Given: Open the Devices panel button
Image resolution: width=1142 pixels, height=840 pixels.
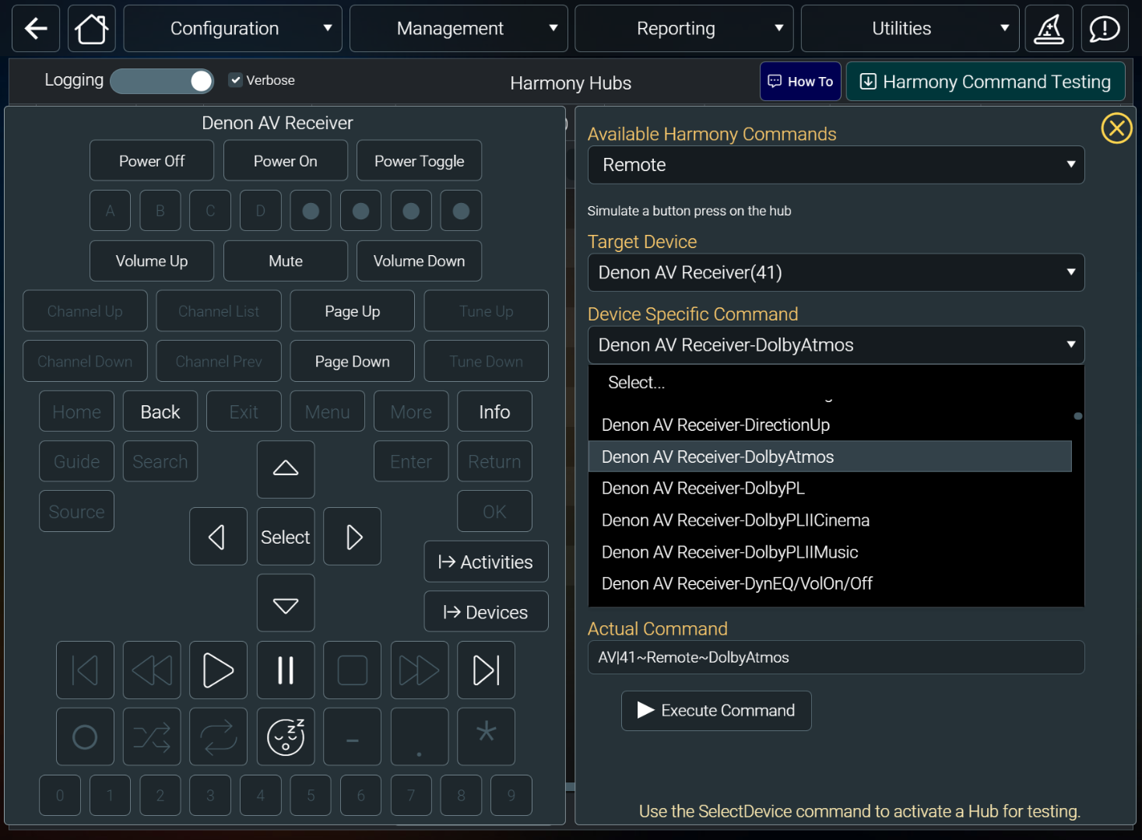Looking at the screenshot, I should coord(486,612).
